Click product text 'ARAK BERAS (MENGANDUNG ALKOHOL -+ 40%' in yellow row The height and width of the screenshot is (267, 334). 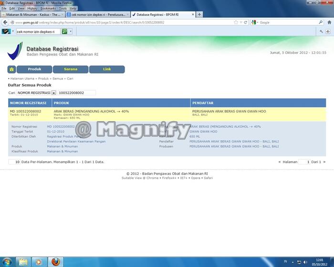click(91, 111)
